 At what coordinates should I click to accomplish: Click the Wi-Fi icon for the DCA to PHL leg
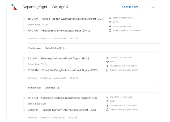(x=110, y=22)
